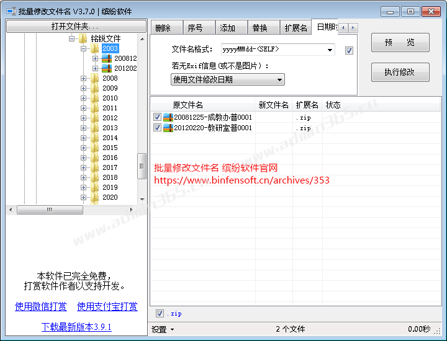Viewport: 447px width, 341px height.
Task: Expand the 200812 archive node
Action: (x=95, y=58)
